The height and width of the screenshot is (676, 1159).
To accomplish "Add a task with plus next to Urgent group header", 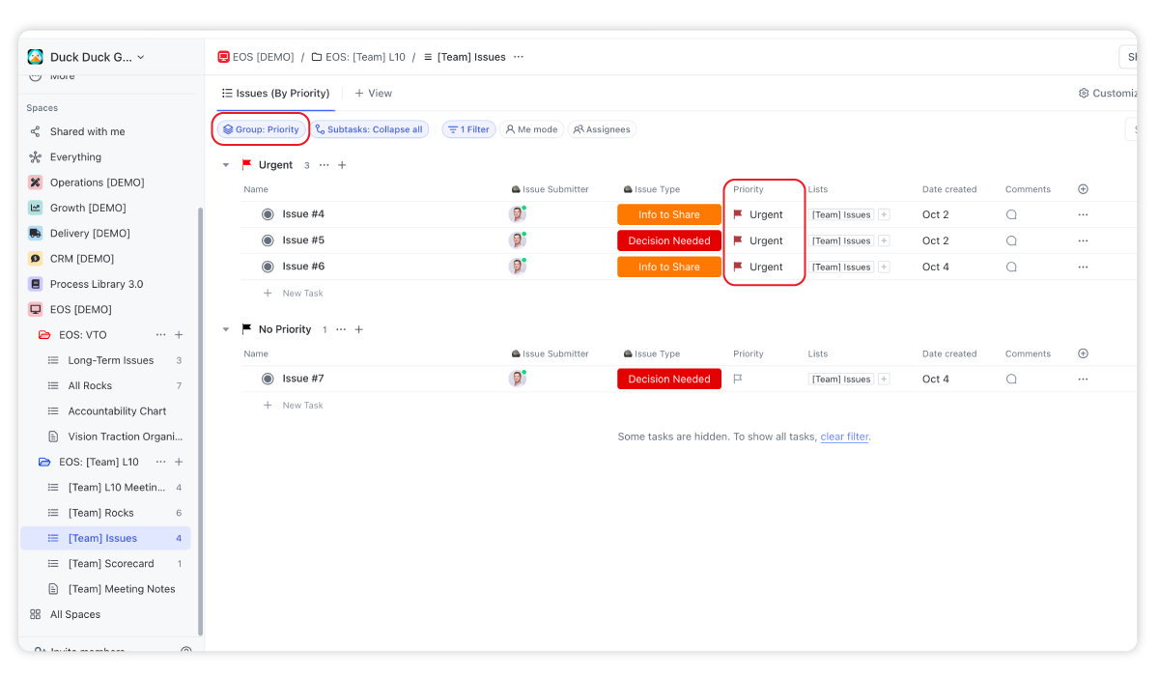I will click(x=342, y=165).
